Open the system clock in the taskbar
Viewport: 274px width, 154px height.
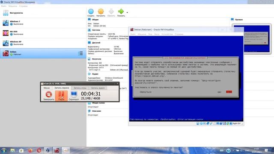click(256, 151)
